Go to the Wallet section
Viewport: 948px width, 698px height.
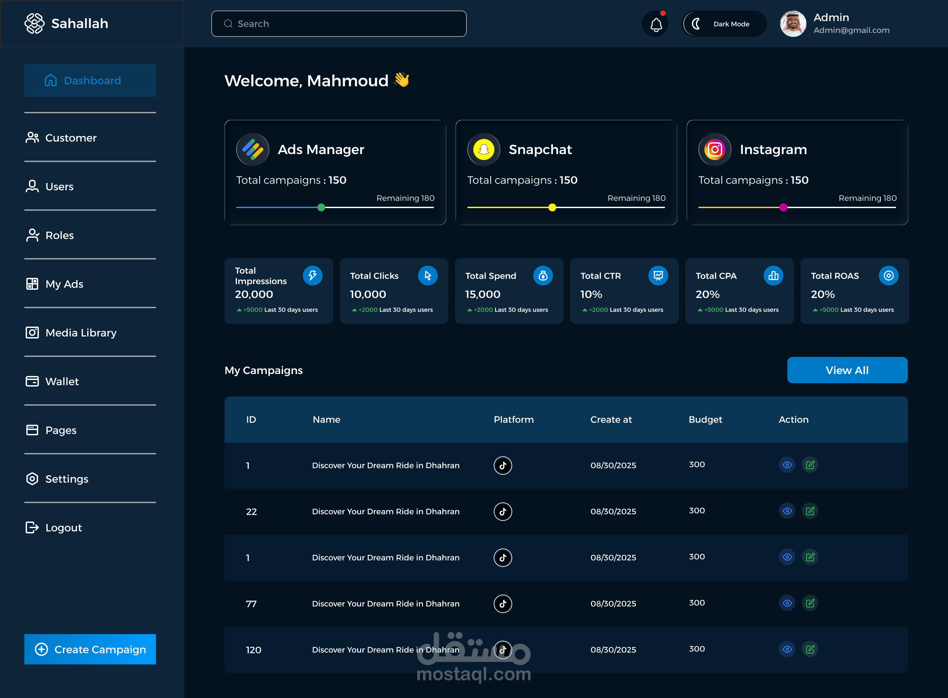coord(62,382)
